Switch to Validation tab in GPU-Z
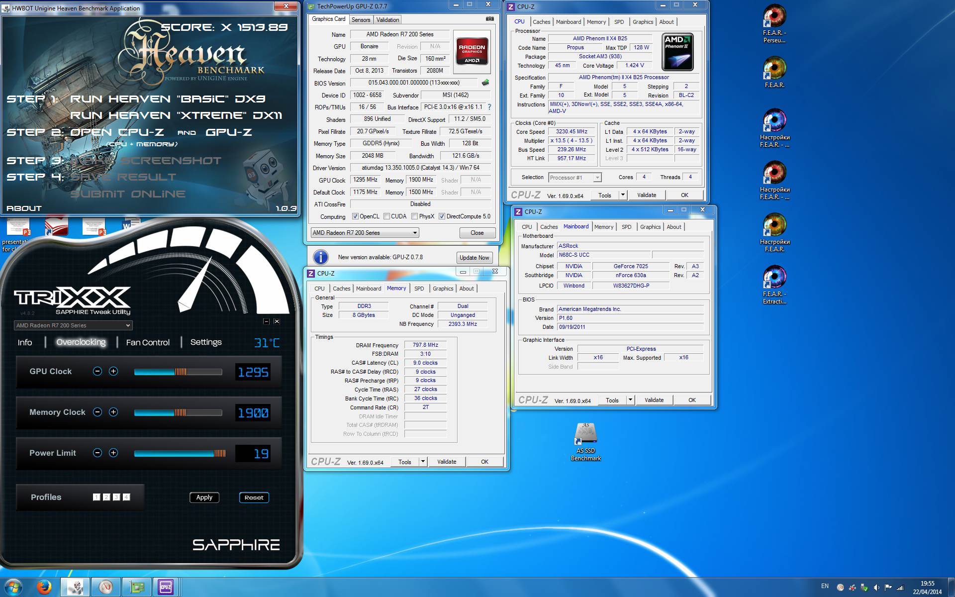The width and height of the screenshot is (955, 597). coord(387,20)
